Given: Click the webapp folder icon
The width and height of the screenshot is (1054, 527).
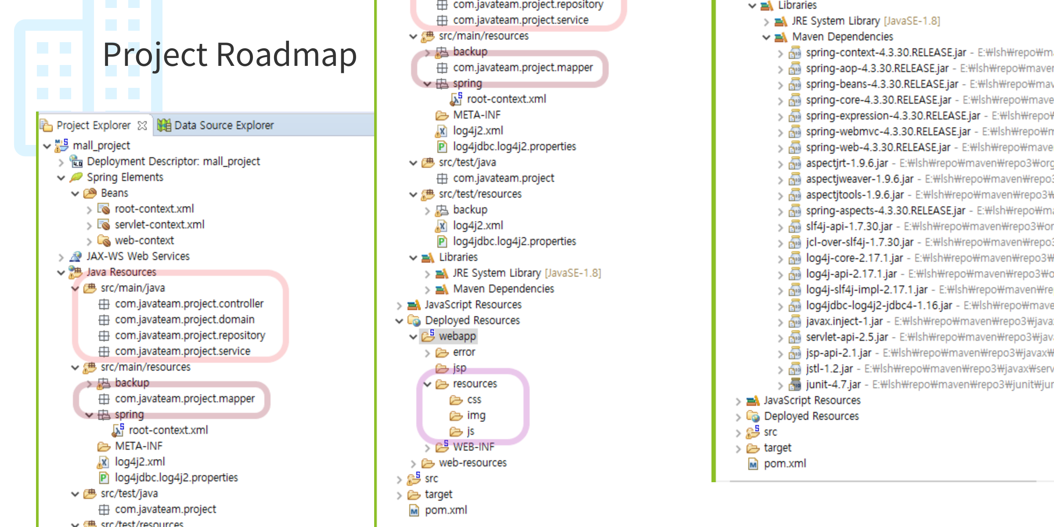Looking at the screenshot, I should (428, 336).
